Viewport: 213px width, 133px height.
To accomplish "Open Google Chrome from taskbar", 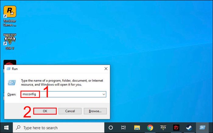I will (x=150, y=128).
